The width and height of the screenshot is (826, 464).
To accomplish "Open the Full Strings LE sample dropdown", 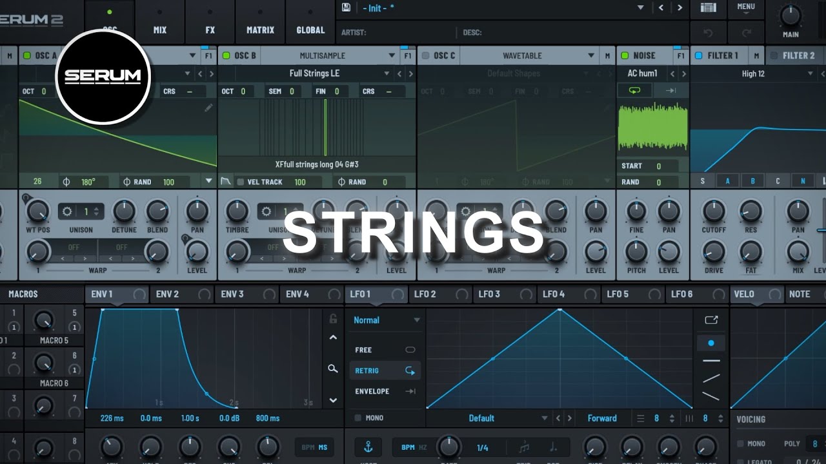I will pyautogui.click(x=387, y=73).
